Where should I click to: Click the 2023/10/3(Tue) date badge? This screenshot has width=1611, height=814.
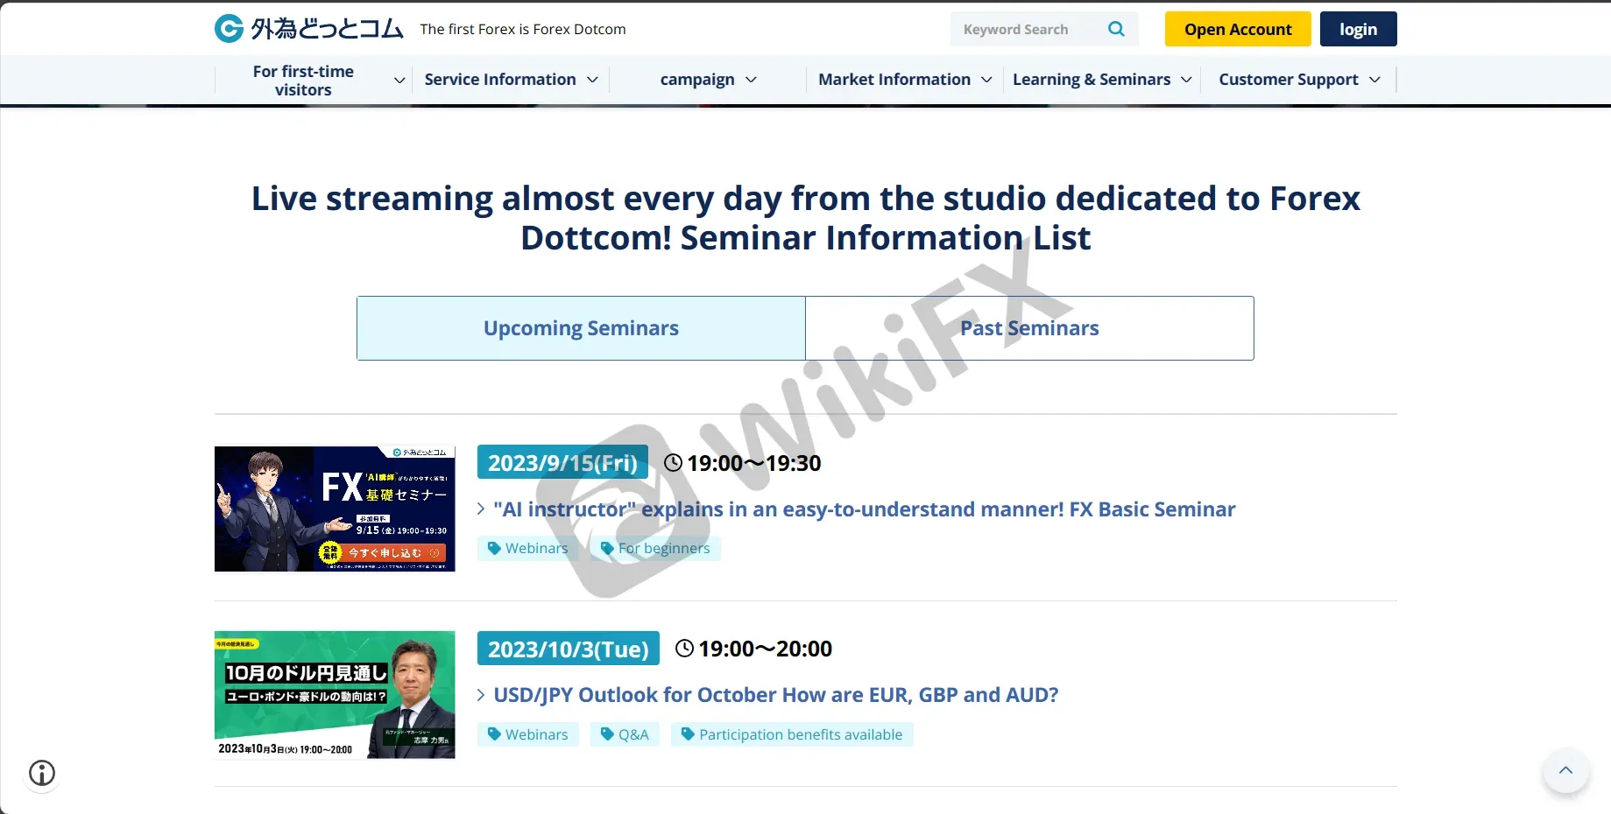pyautogui.click(x=569, y=649)
